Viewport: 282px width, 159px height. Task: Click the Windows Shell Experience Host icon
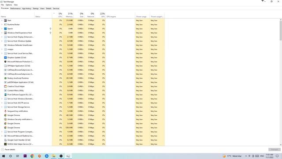point(5,33)
